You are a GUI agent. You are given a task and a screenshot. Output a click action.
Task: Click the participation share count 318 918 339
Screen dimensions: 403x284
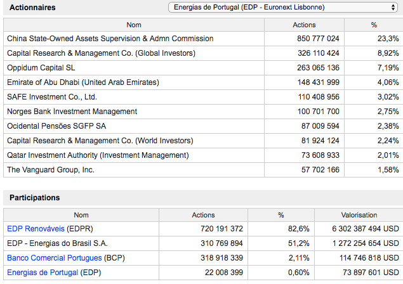pyautogui.click(x=221, y=258)
